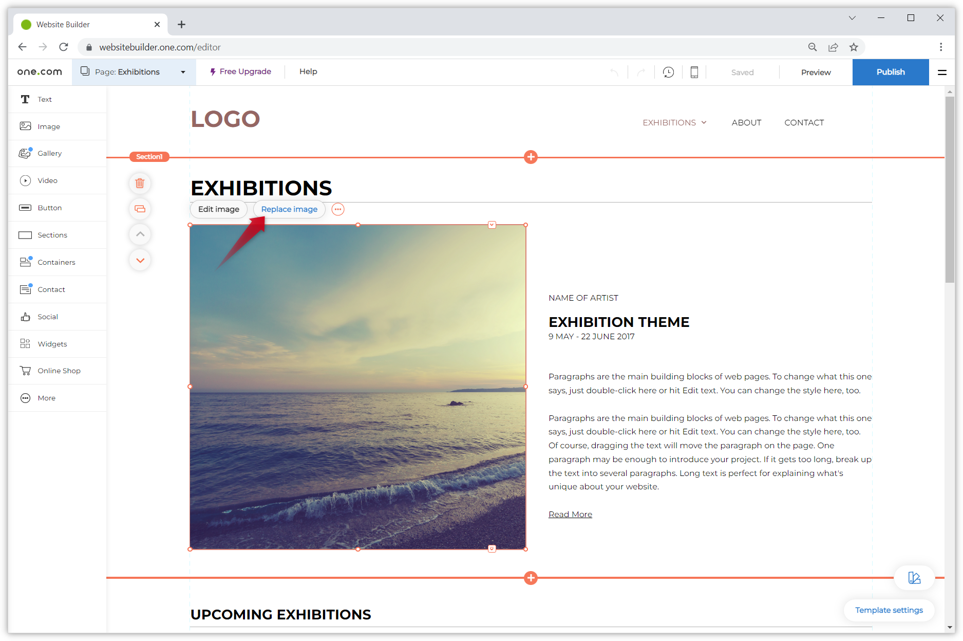The image size is (963, 641).
Task: Select the Video component icon
Action: coord(25,180)
